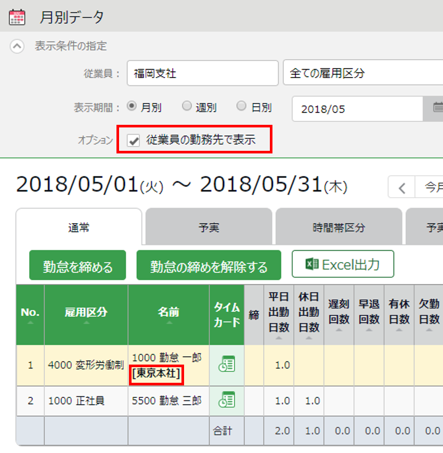Image resolution: width=443 pixels, height=453 pixels.
Task: Select the 週別 display period option
Action: (x=187, y=107)
